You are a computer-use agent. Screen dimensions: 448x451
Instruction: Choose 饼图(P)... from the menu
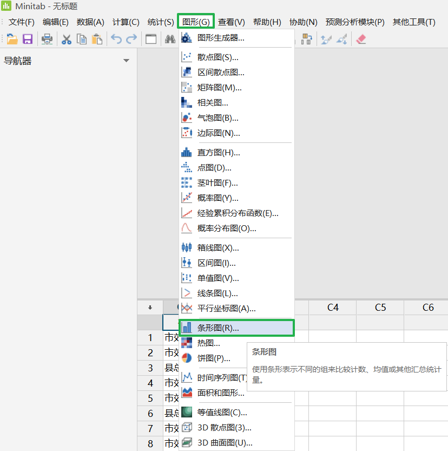[x=214, y=358]
